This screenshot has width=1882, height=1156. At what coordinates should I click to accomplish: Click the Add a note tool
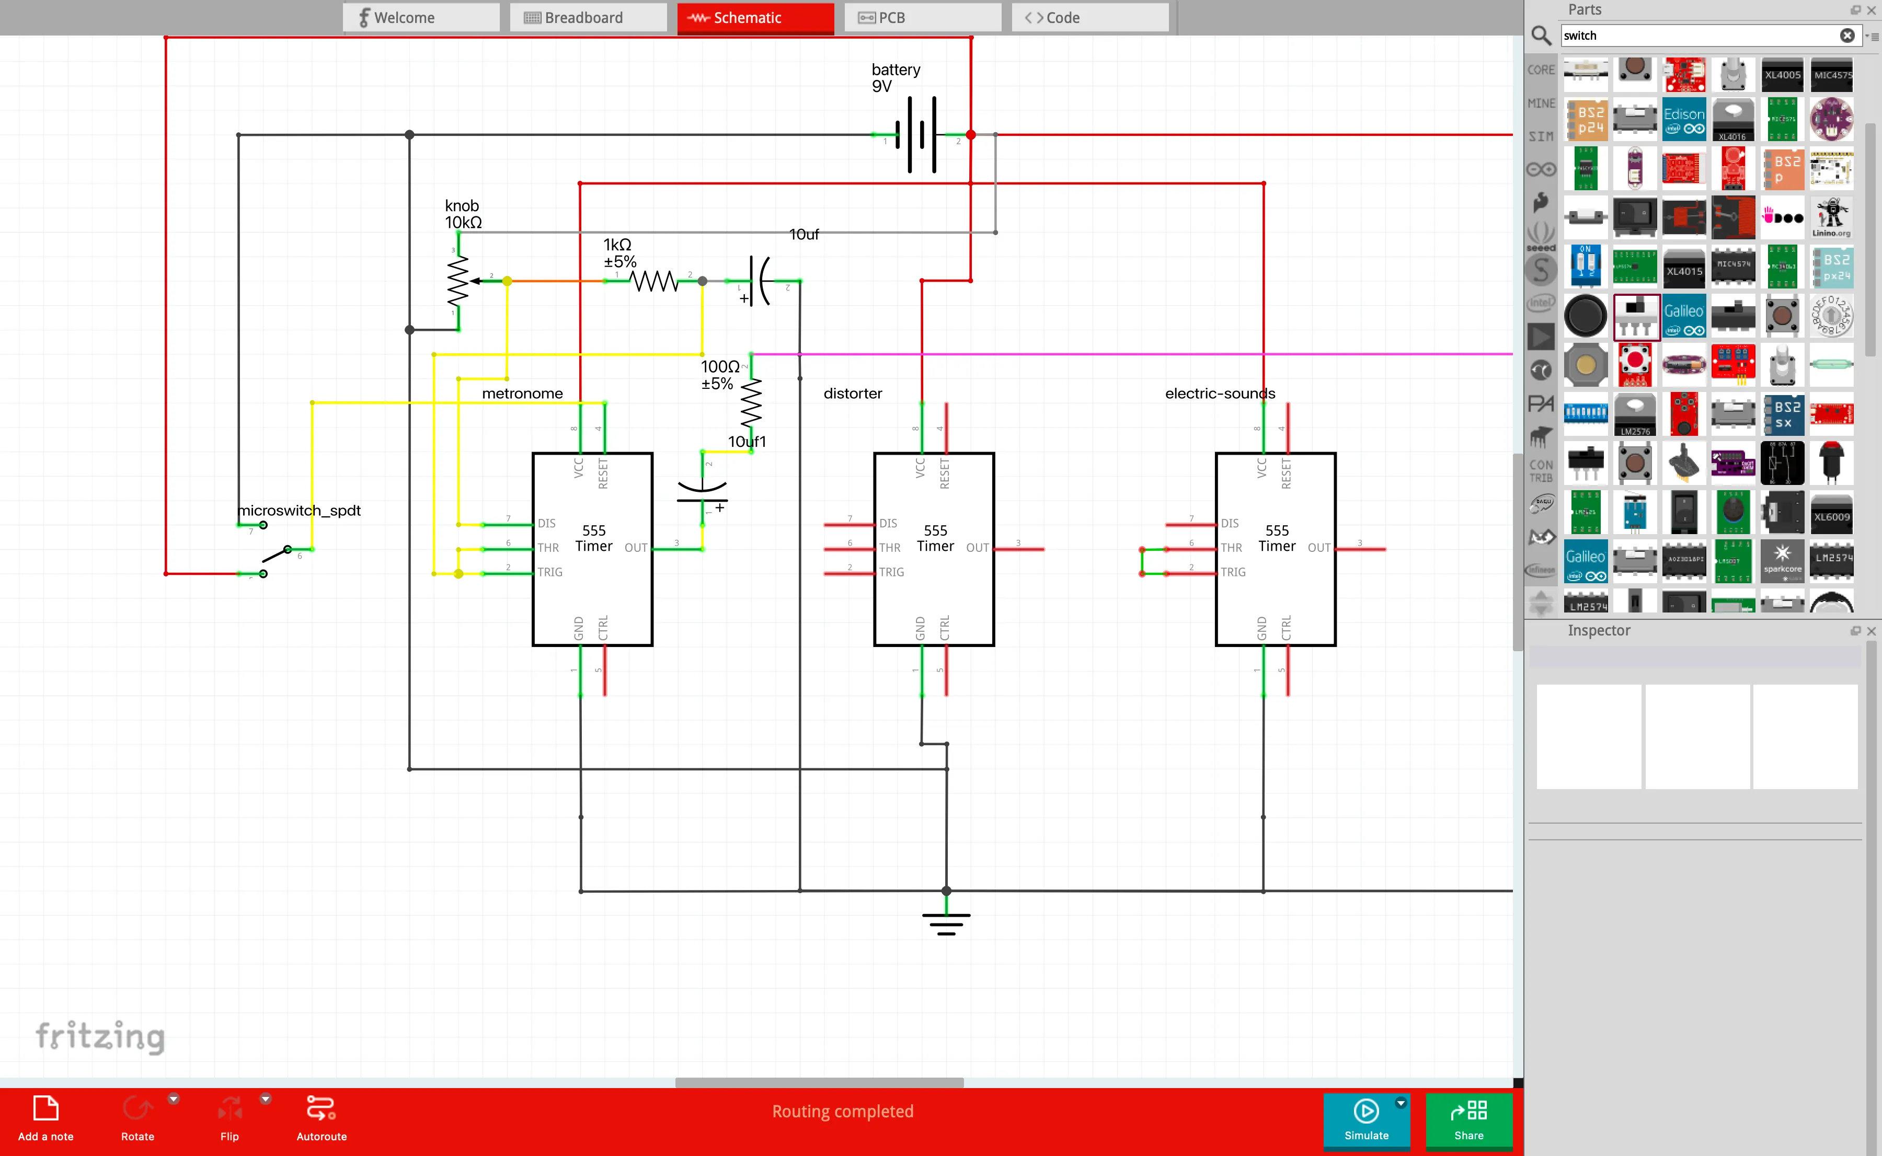point(46,1118)
